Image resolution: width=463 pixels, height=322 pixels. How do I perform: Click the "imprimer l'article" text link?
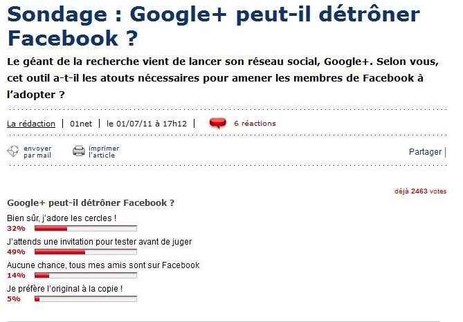(104, 152)
